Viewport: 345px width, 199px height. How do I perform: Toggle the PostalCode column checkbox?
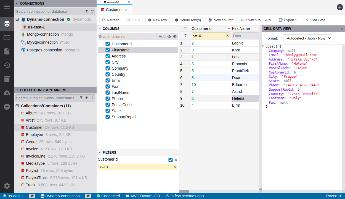point(108,105)
